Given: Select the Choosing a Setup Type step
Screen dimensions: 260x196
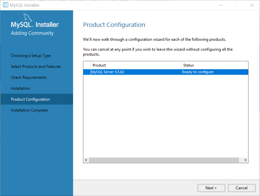Looking at the screenshot, I should (31, 56).
